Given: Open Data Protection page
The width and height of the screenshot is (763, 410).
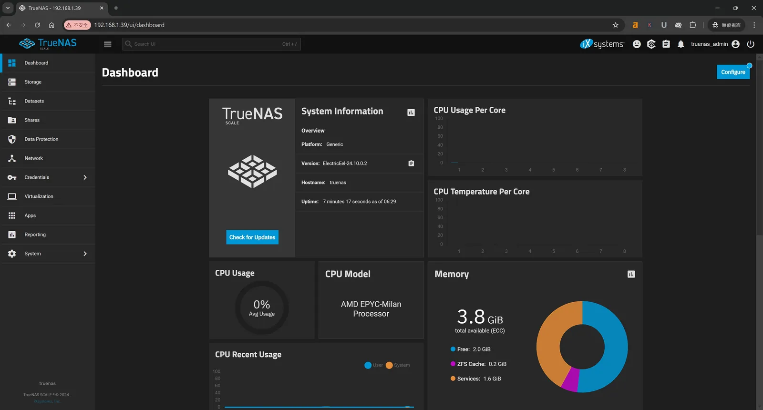Looking at the screenshot, I should [x=48, y=139].
